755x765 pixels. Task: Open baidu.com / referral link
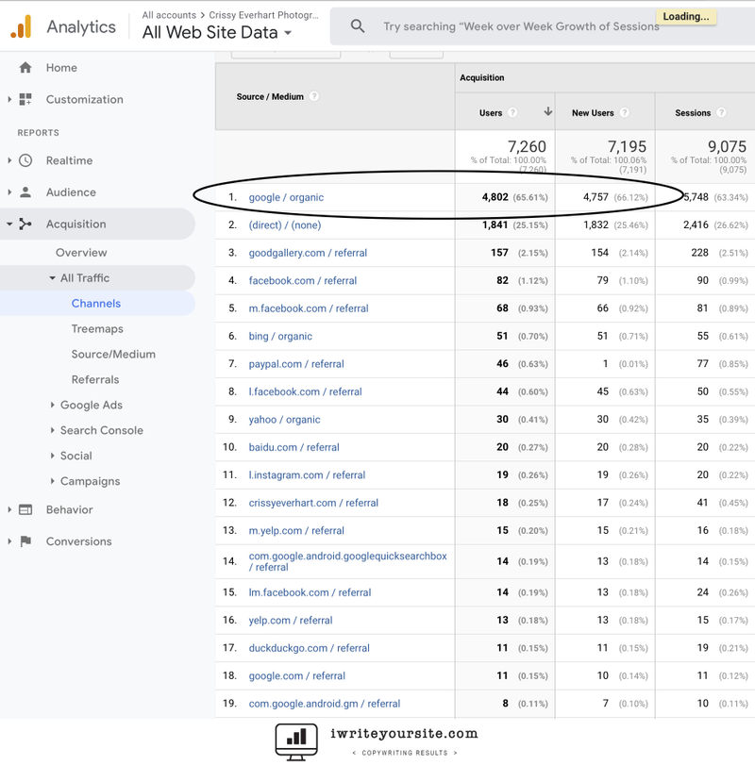tap(294, 447)
